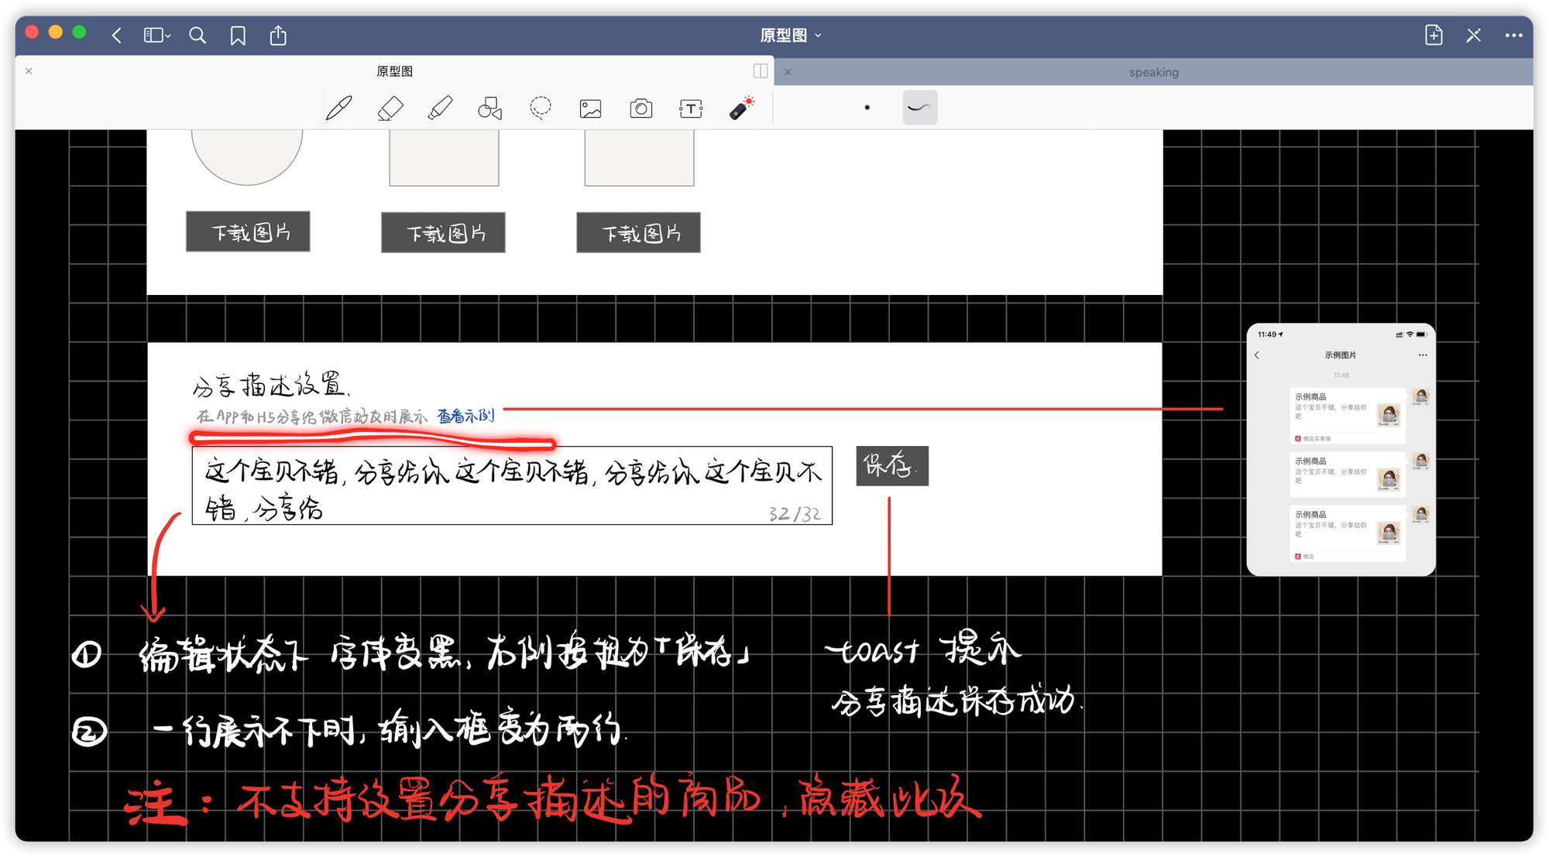The image size is (1549, 857).
Task: Select the Text box tool
Action: (691, 108)
